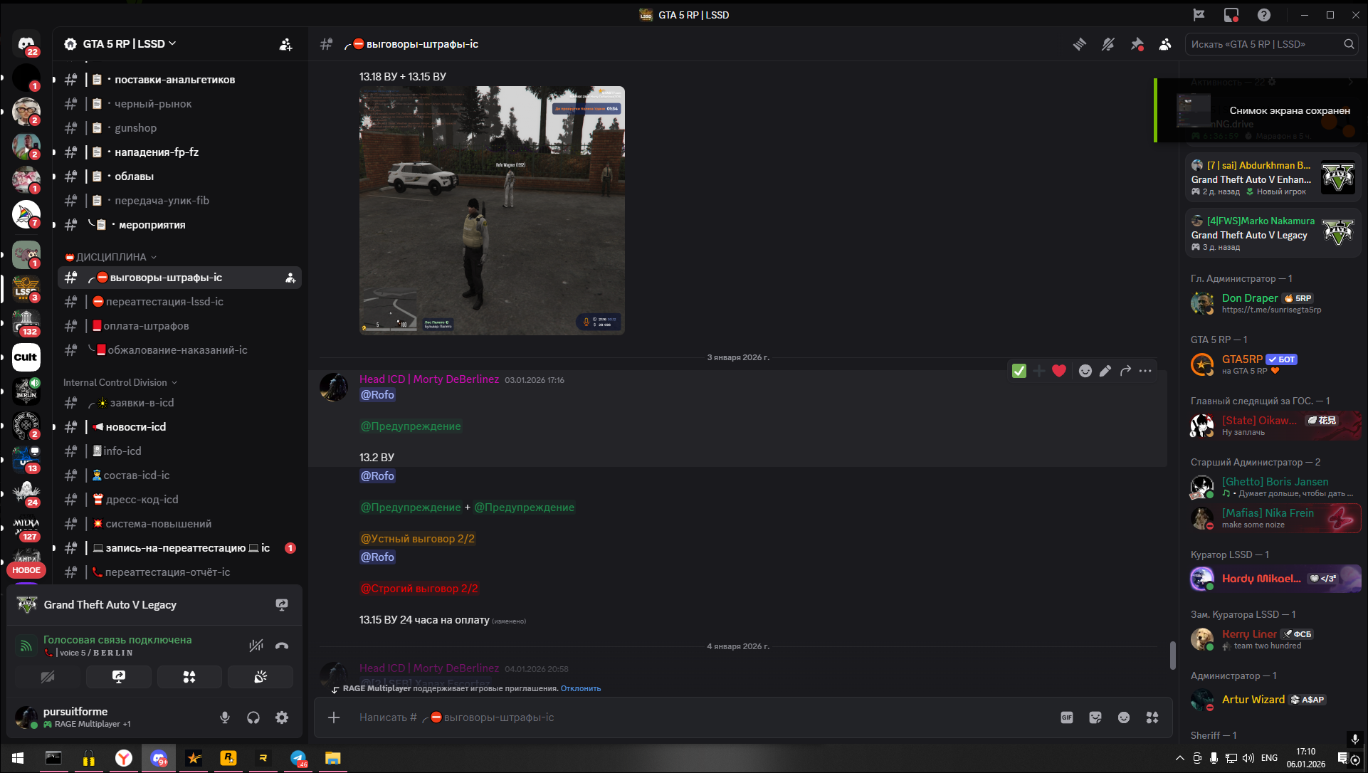Image resolution: width=1368 pixels, height=773 pixels.
Task: Click the green checkmark reaction button
Action: (x=1019, y=371)
